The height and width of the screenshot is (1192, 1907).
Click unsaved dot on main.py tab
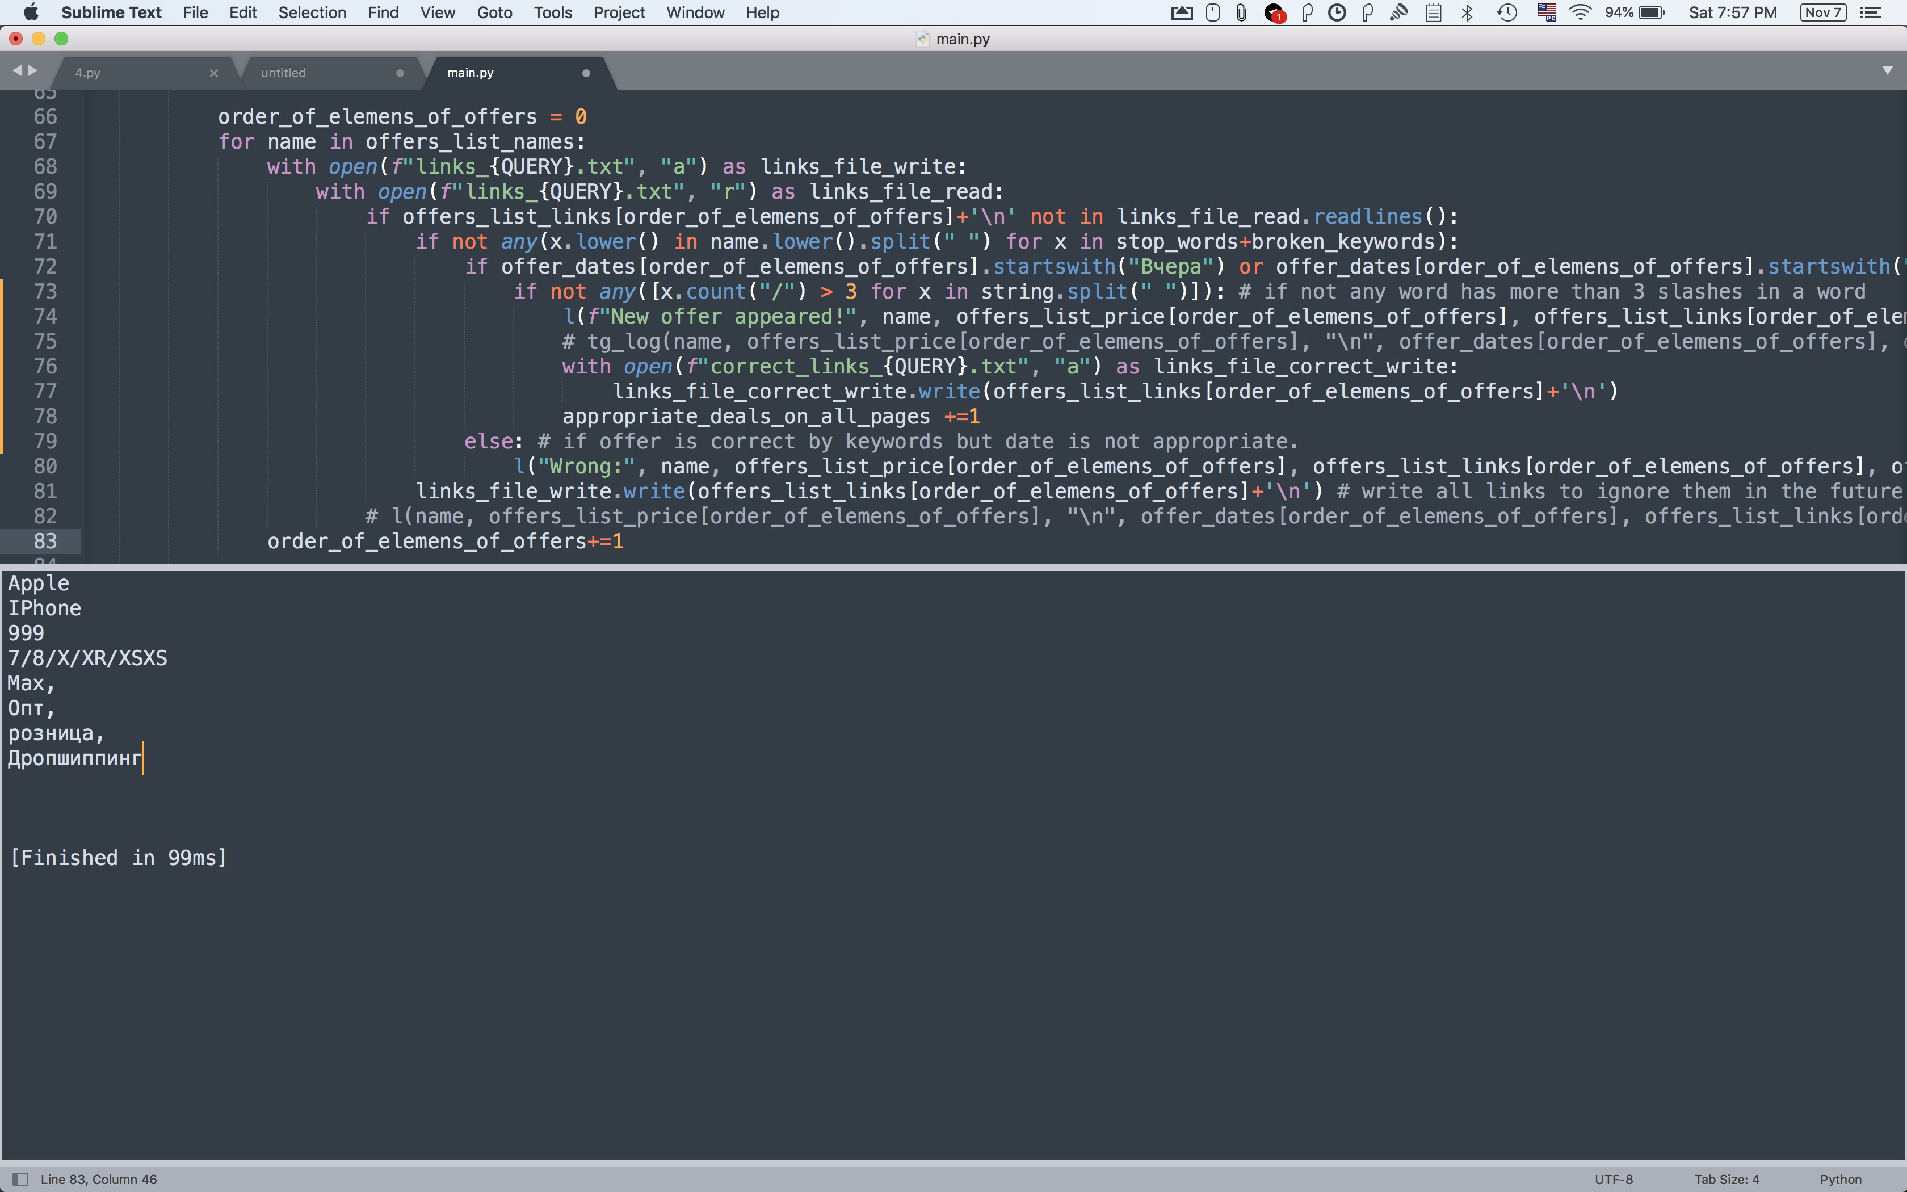[x=586, y=73]
